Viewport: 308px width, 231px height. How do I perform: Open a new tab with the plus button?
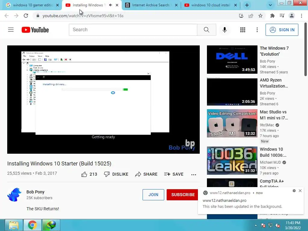coord(247,5)
